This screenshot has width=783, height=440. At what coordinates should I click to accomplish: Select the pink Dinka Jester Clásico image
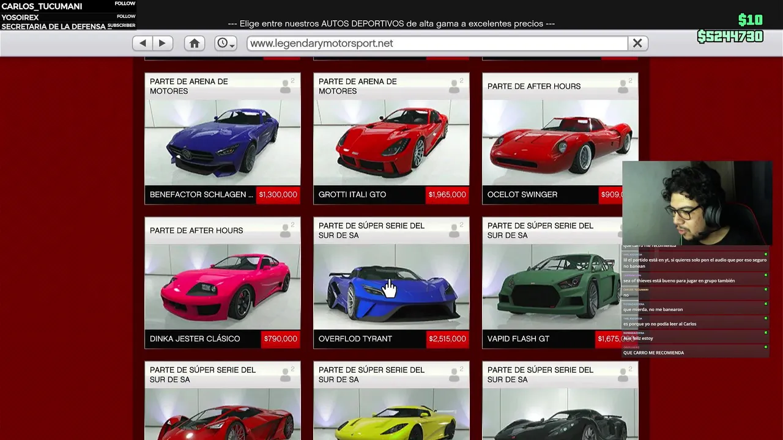pyautogui.click(x=223, y=286)
